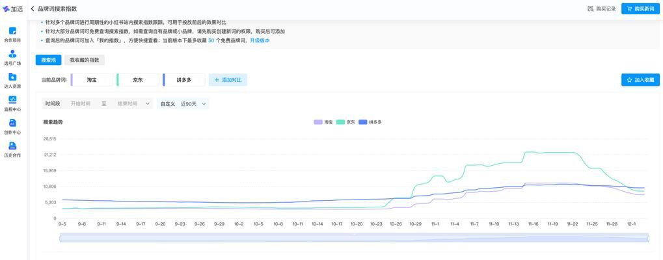The height and width of the screenshot is (260, 663).
Task: Click the 9-5 x-axis date label
Action: 62,224
